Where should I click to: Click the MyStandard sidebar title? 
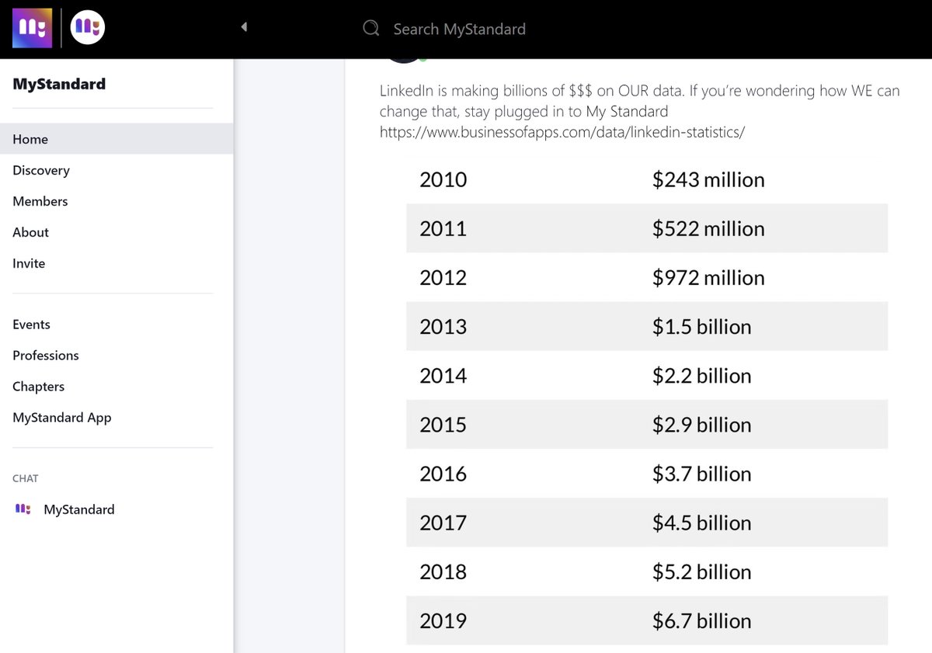click(59, 84)
